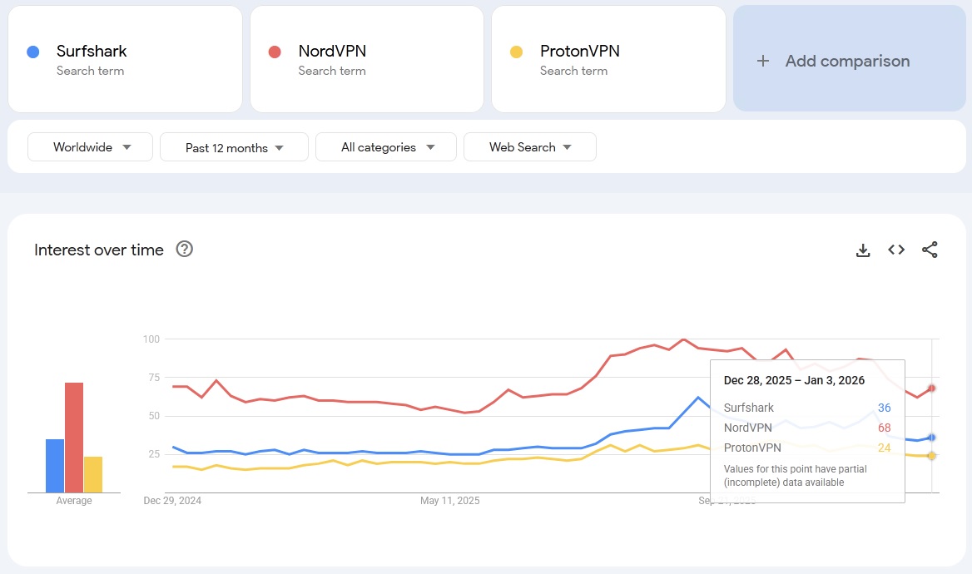The image size is (972, 574).
Task: Click the Add comparison button
Action: (x=848, y=61)
